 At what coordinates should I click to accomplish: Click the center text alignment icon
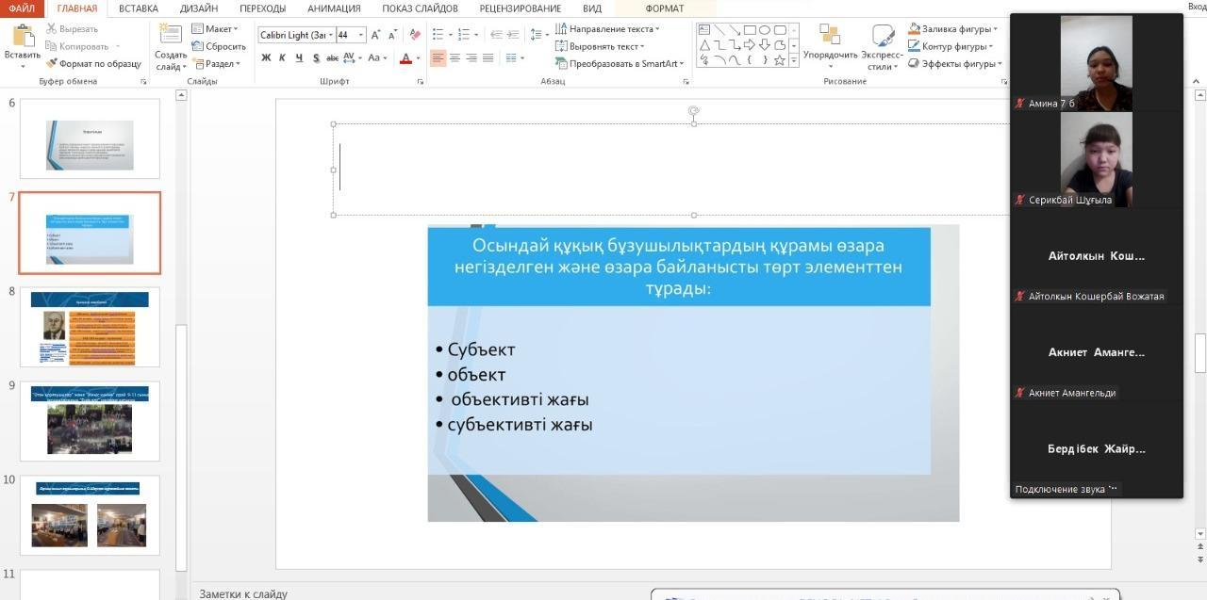tap(455, 58)
